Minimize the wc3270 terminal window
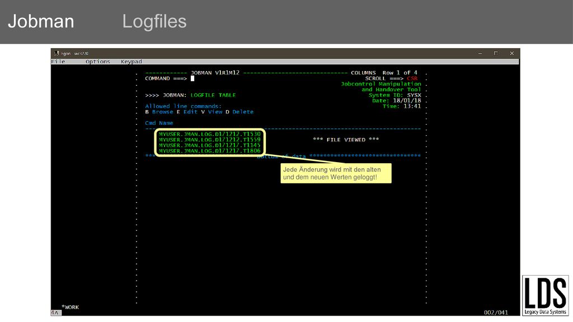This screenshot has width=573, height=322. click(x=480, y=53)
